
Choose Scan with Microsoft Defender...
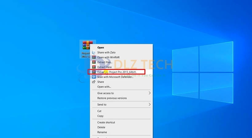(121, 77)
